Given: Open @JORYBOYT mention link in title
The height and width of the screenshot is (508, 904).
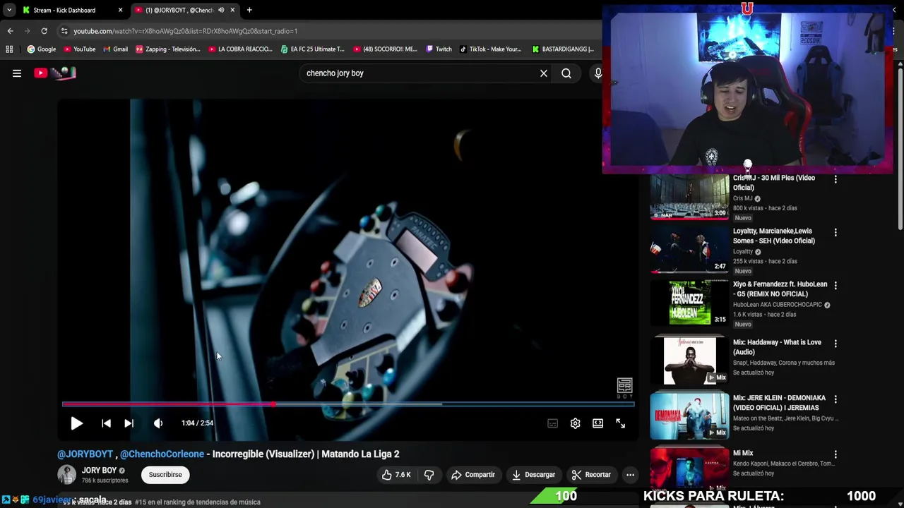Looking at the screenshot, I should click(85, 454).
